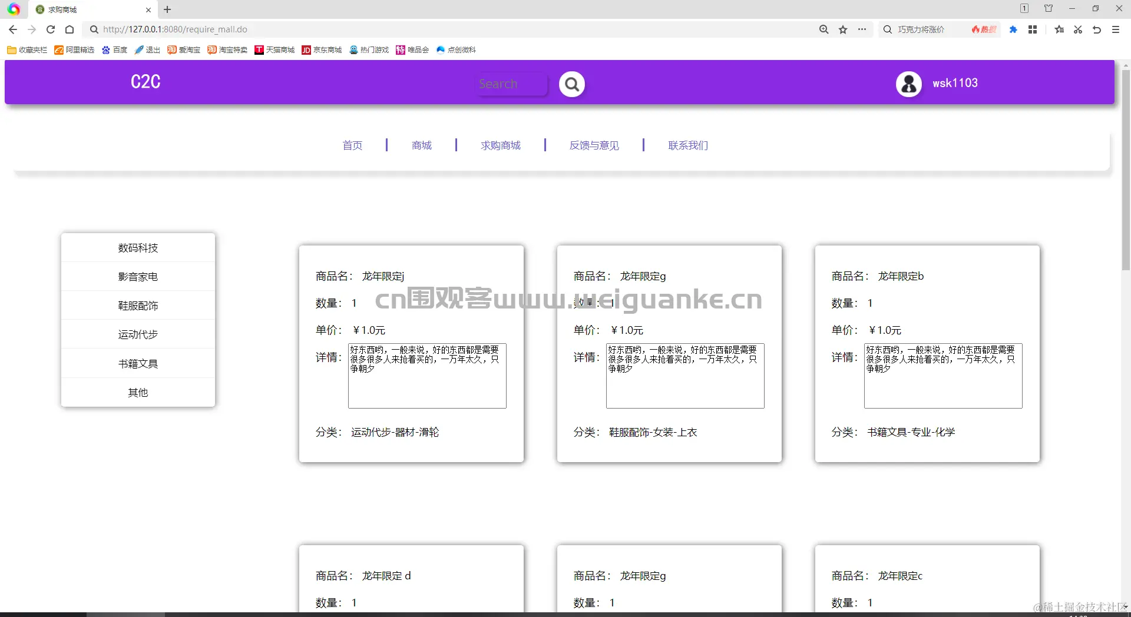
Task: Select 求购商城 in the navigation bar
Action: coord(501,145)
